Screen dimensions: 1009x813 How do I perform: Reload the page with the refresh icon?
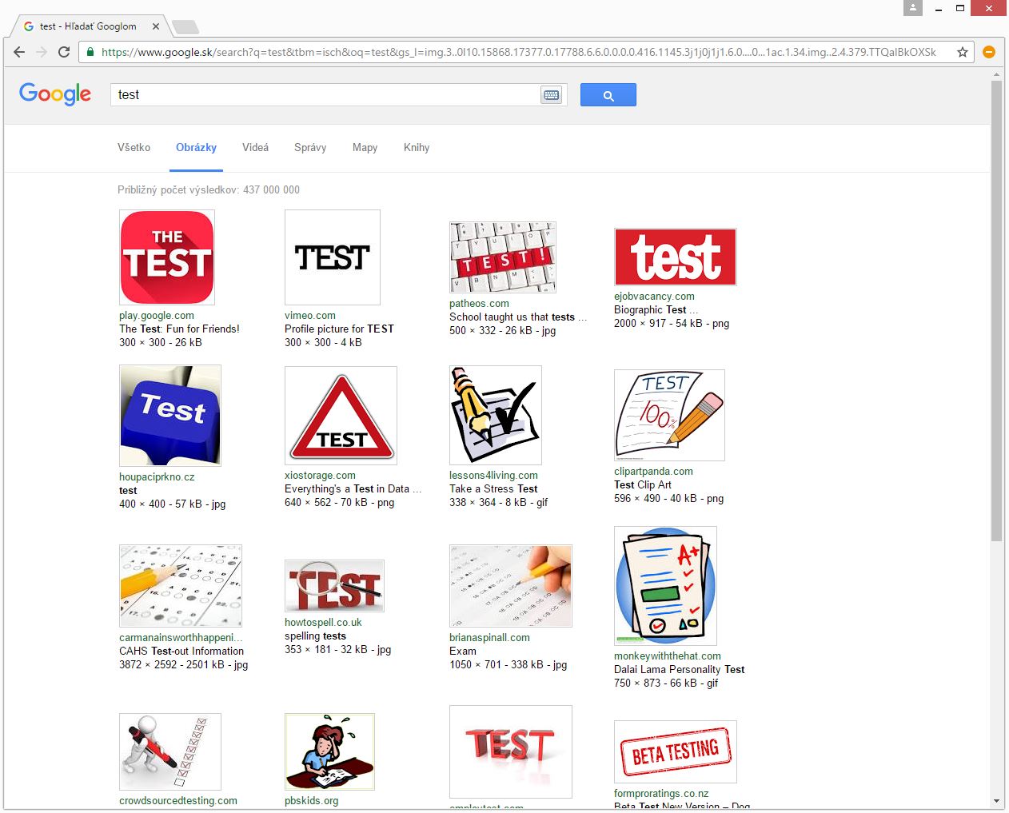tap(64, 52)
